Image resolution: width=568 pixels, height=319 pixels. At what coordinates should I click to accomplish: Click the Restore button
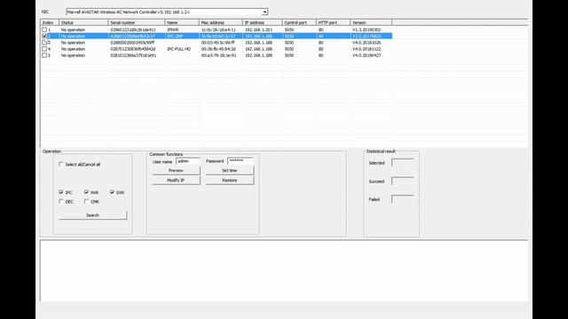click(x=230, y=181)
